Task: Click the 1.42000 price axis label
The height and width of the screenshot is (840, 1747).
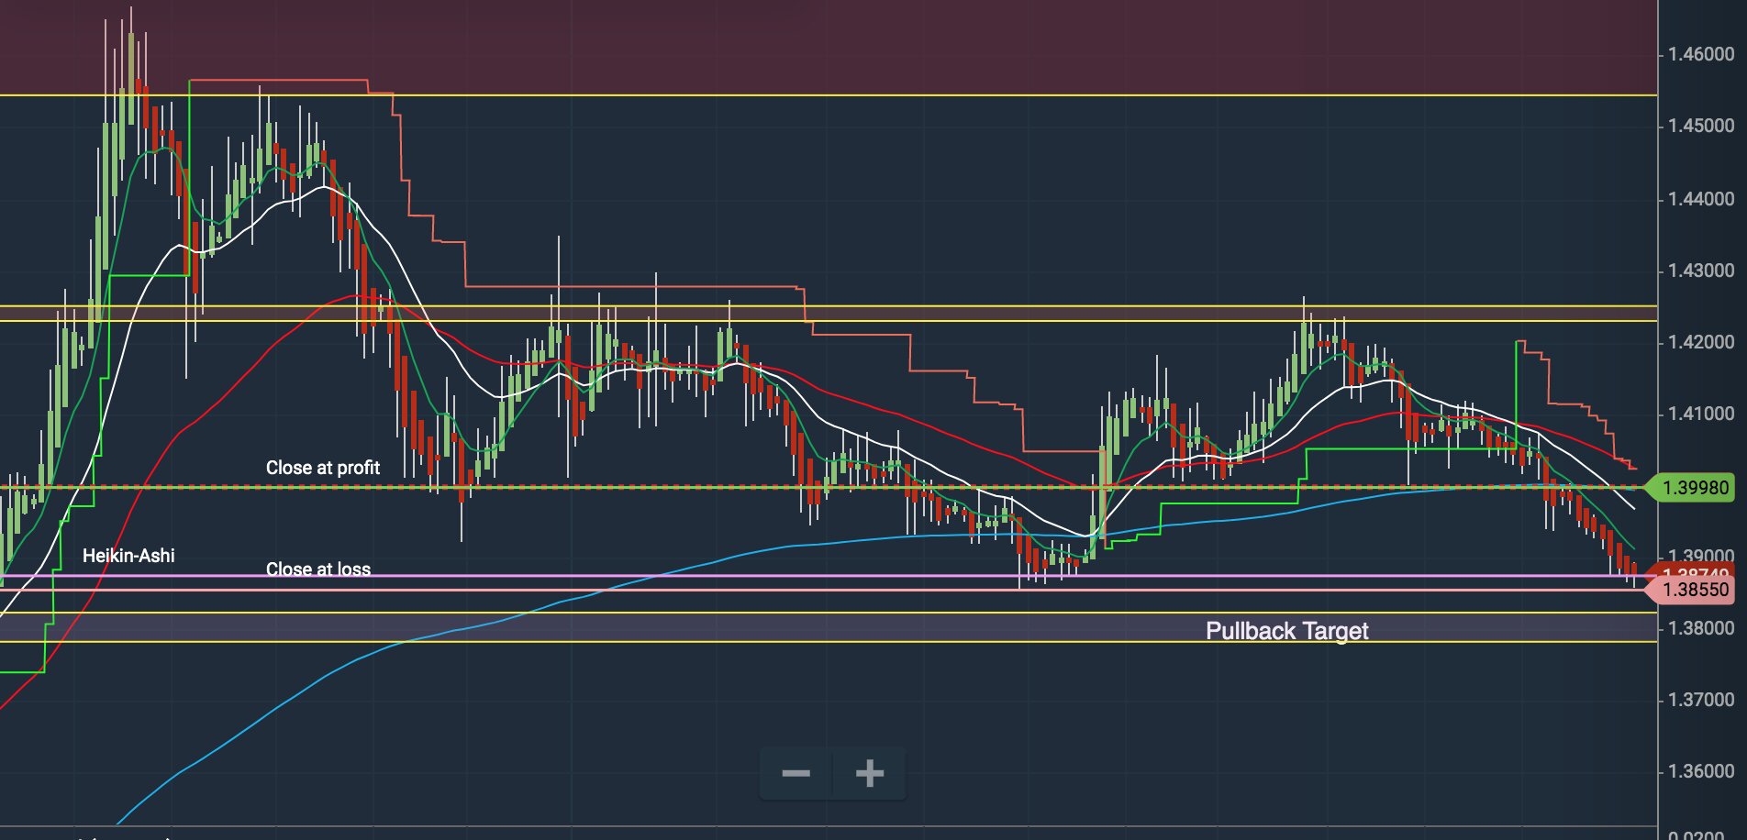Action: pos(1701,342)
